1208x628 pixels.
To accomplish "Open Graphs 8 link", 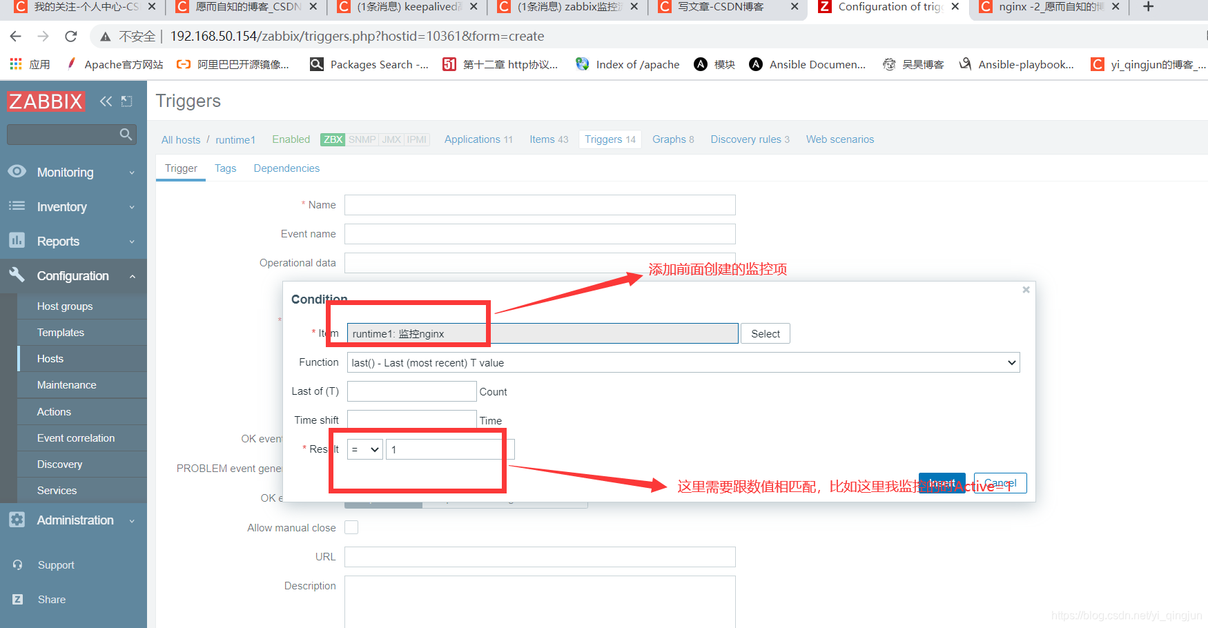I will [x=673, y=139].
